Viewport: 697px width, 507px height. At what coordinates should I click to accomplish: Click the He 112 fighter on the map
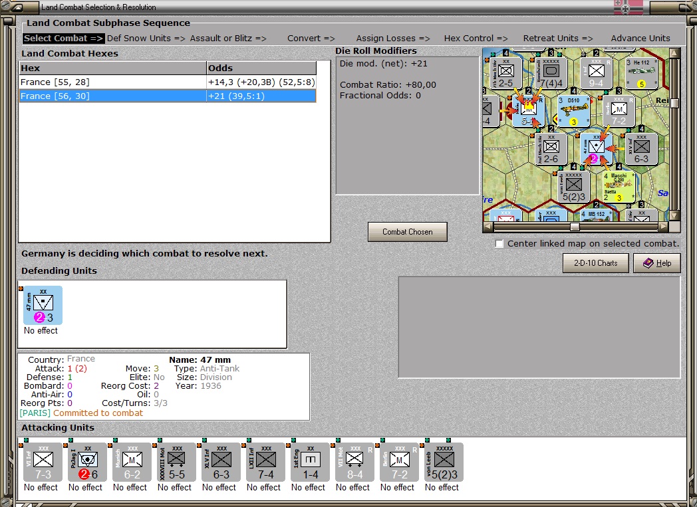tap(641, 74)
